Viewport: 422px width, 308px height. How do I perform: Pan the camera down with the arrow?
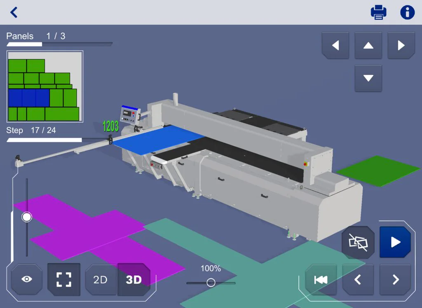[368, 78]
